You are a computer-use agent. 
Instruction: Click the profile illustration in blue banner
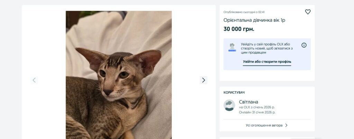232,47
